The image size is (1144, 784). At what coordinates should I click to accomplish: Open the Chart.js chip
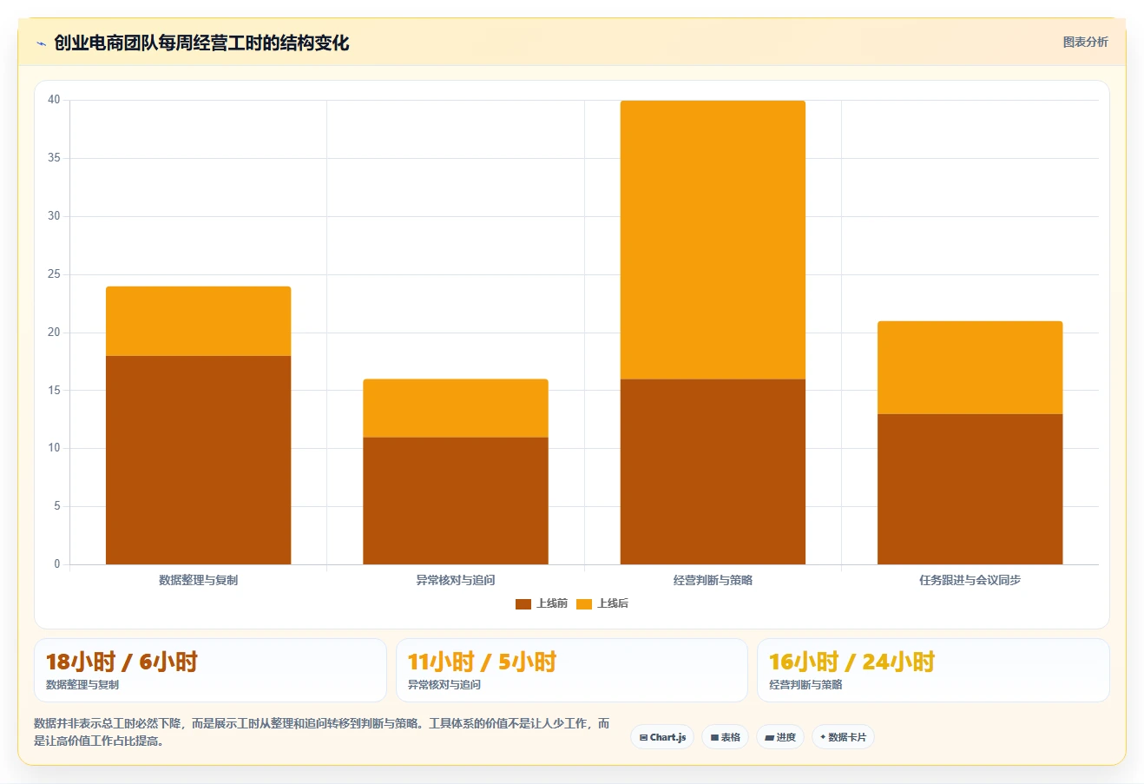662,737
